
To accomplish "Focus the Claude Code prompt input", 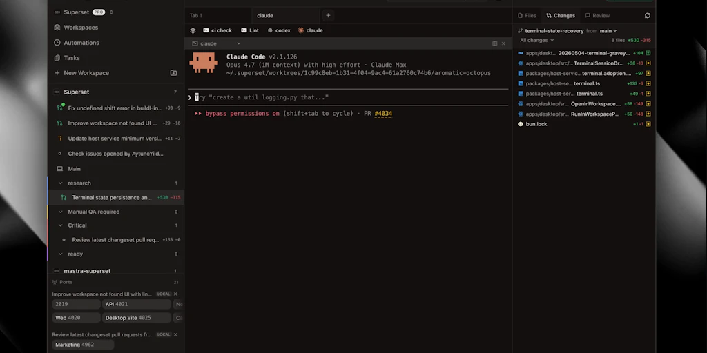I will (x=348, y=97).
